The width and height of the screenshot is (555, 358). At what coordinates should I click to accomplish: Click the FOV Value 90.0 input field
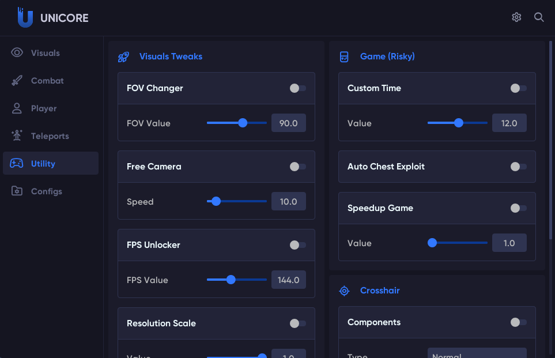pos(288,123)
